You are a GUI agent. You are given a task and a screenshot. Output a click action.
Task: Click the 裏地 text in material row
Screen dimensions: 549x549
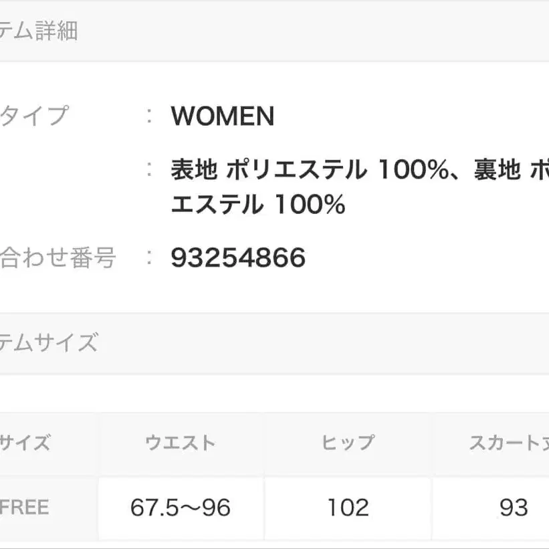click(497, 171)
